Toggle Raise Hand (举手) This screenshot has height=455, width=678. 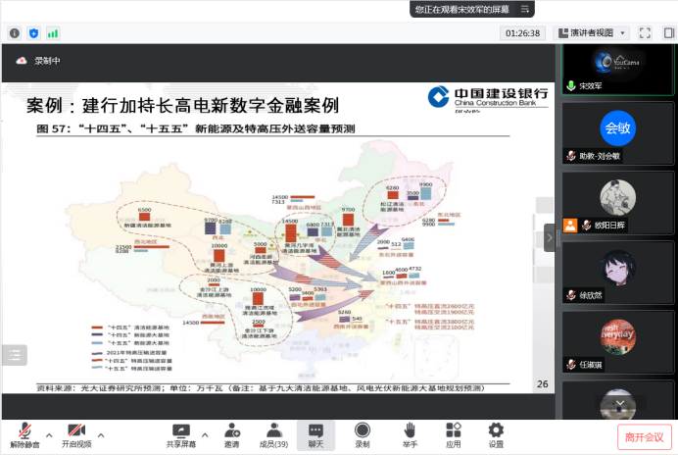point(410,435)
